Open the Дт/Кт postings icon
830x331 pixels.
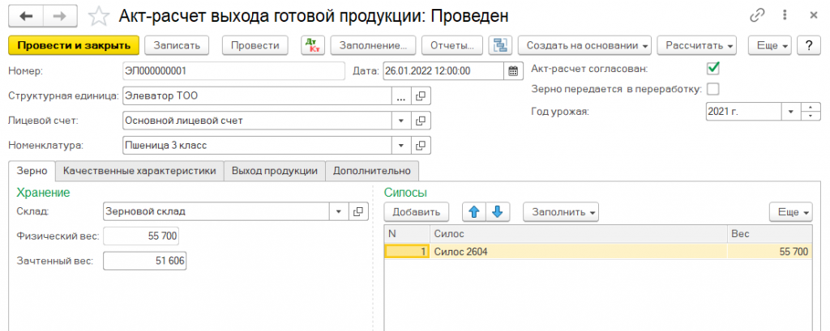(x=312, y=45)
